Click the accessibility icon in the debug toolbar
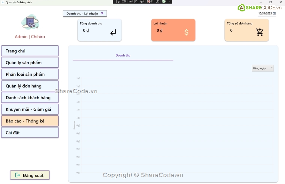 (x=157, y=2)
